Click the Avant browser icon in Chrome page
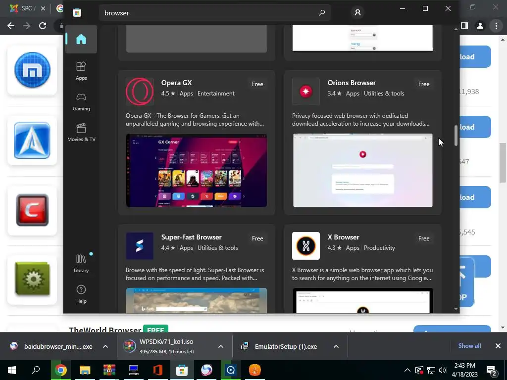The height and width of the screenshot is (380, 507). coord(32,140)
